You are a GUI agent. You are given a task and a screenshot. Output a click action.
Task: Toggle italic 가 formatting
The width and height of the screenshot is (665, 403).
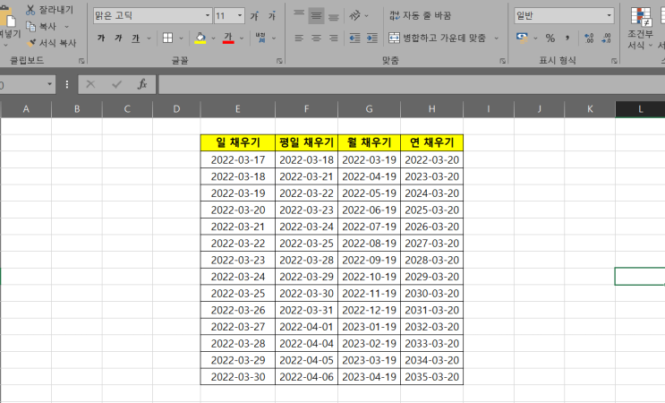click(118, 39)
